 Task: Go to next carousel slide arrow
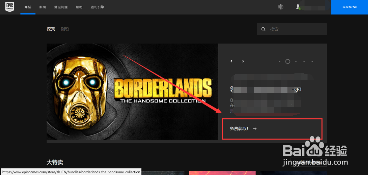pos(243,61)
